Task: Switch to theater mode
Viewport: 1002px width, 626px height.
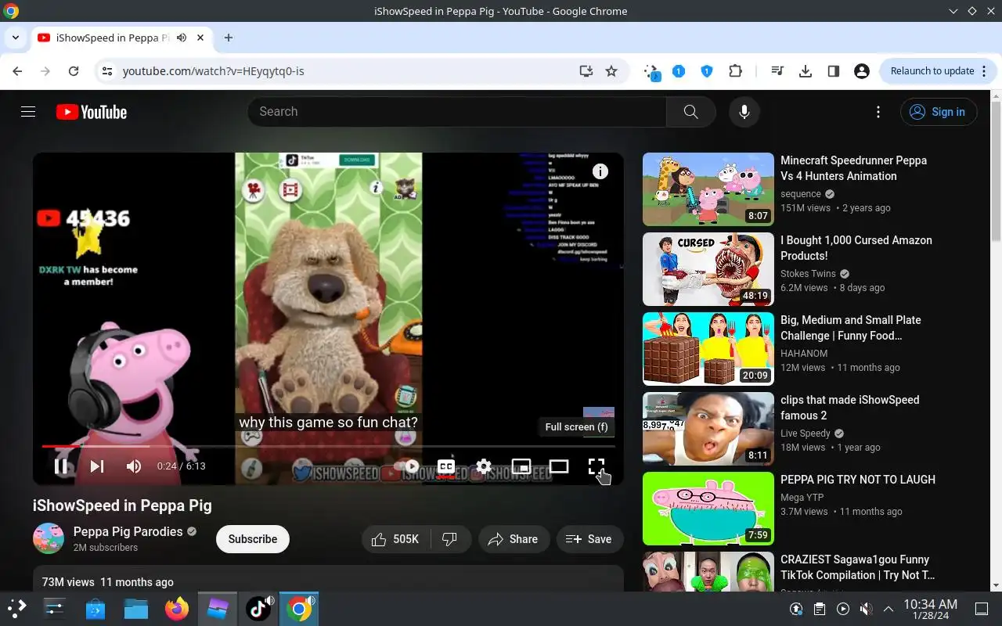Action: pos(559,466)
